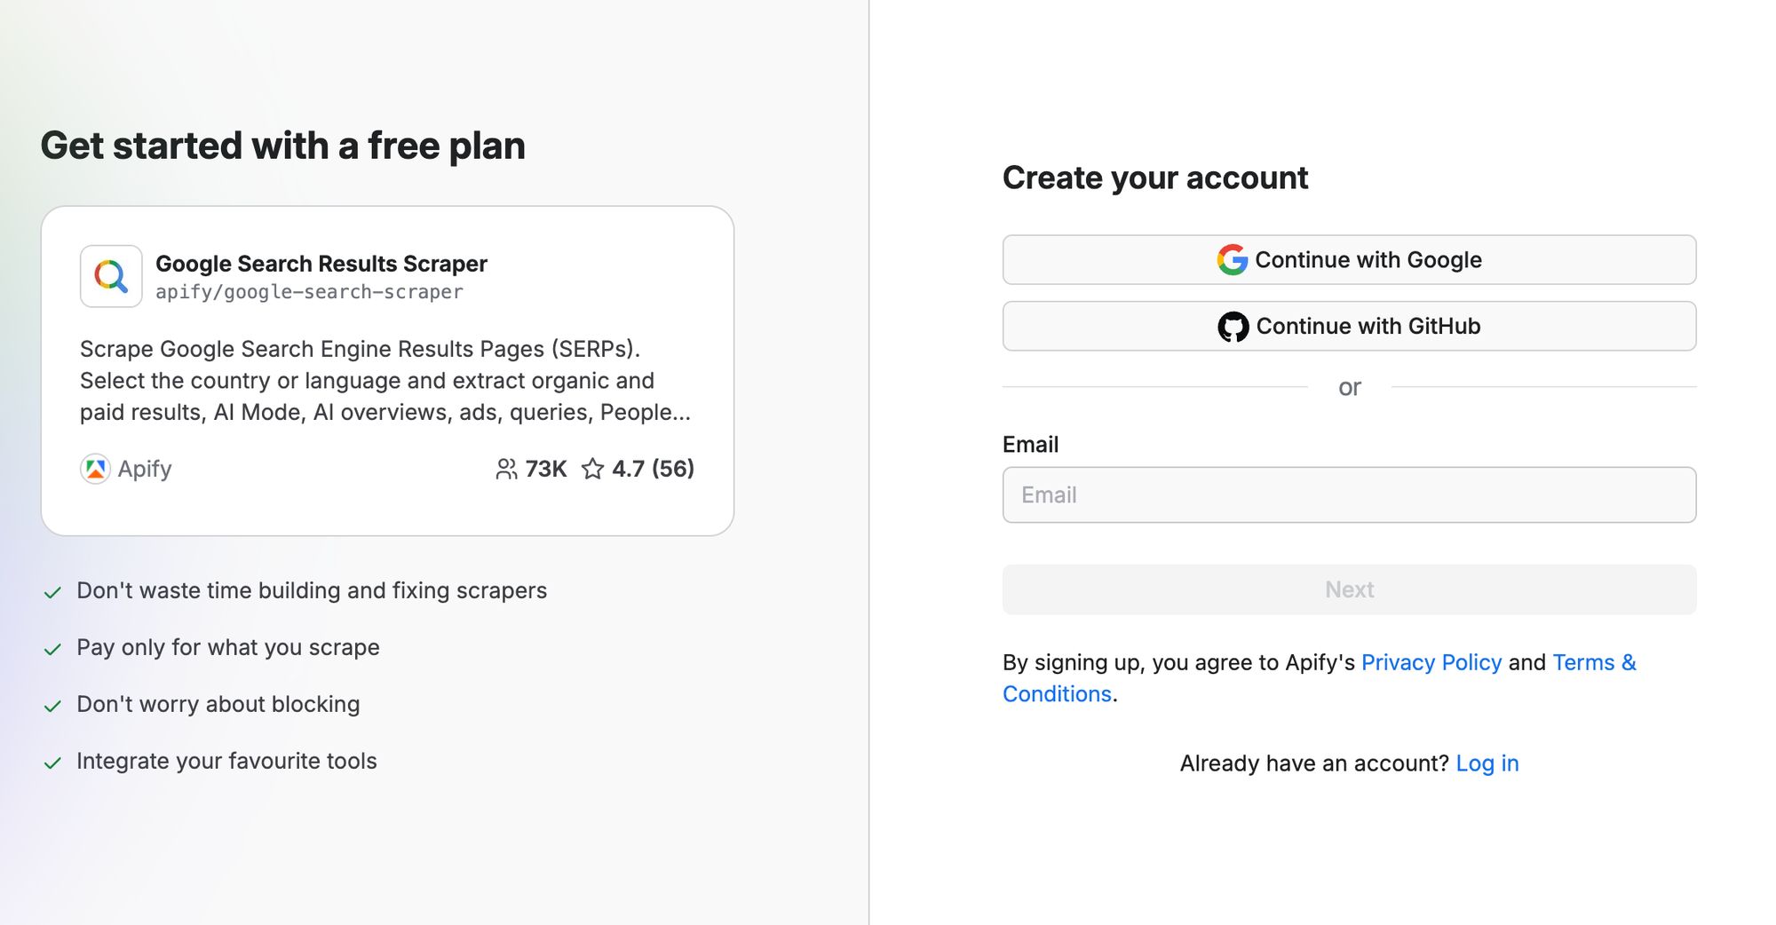Click the GitHub cat icon
Screen dimensions: 1776x925
coord(1233,326)
